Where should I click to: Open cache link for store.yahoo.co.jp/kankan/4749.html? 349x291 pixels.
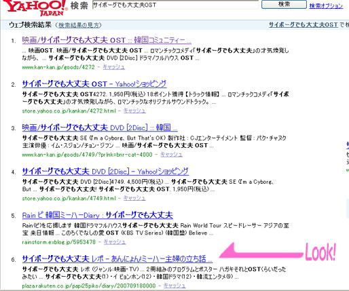134,198
